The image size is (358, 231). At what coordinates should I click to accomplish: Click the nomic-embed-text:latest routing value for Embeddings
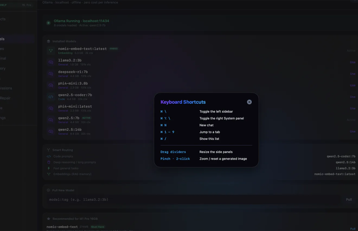tap(335, 174)
